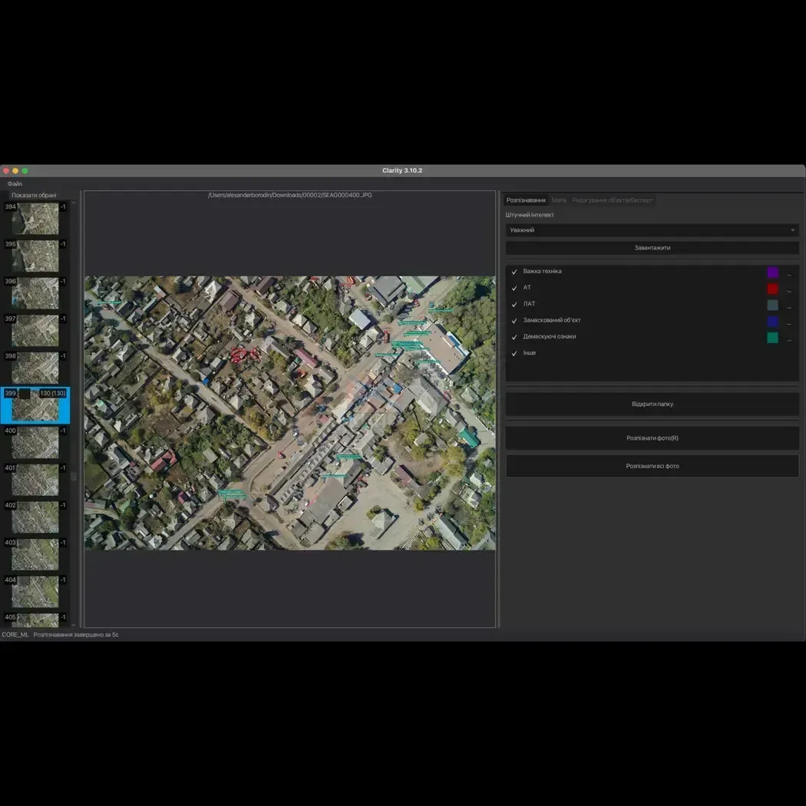Click the Штучний інтелект label
This screenshot has height=806, width=806.
(530, 215)
